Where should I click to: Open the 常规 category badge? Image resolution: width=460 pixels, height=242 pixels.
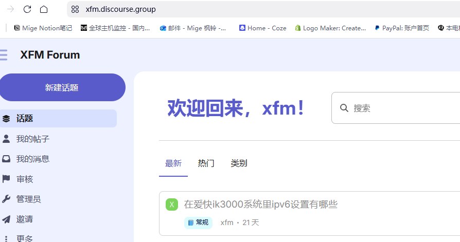[x=198, y=222]
